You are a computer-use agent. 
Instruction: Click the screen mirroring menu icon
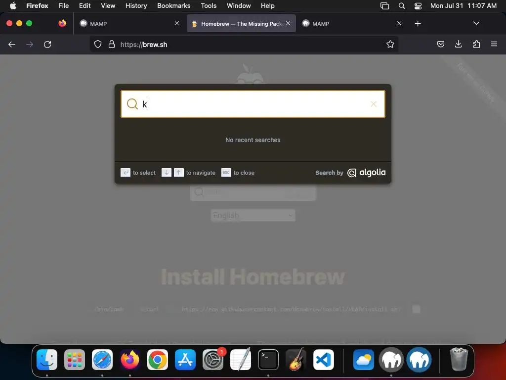(384, 5)
